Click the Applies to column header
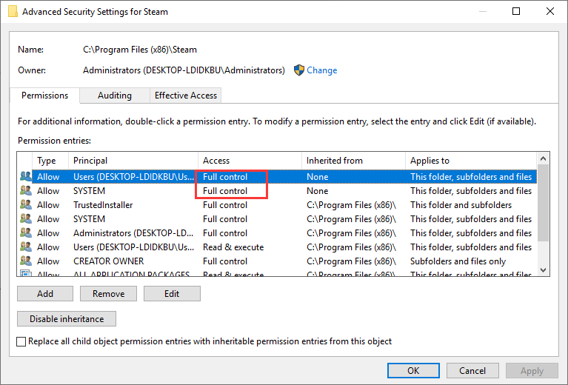Image resolution: width=568 pixels, height=385 pixels. coord(471,161)
